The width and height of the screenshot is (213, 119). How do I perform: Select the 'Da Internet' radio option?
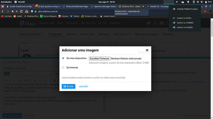pos(63,67)
